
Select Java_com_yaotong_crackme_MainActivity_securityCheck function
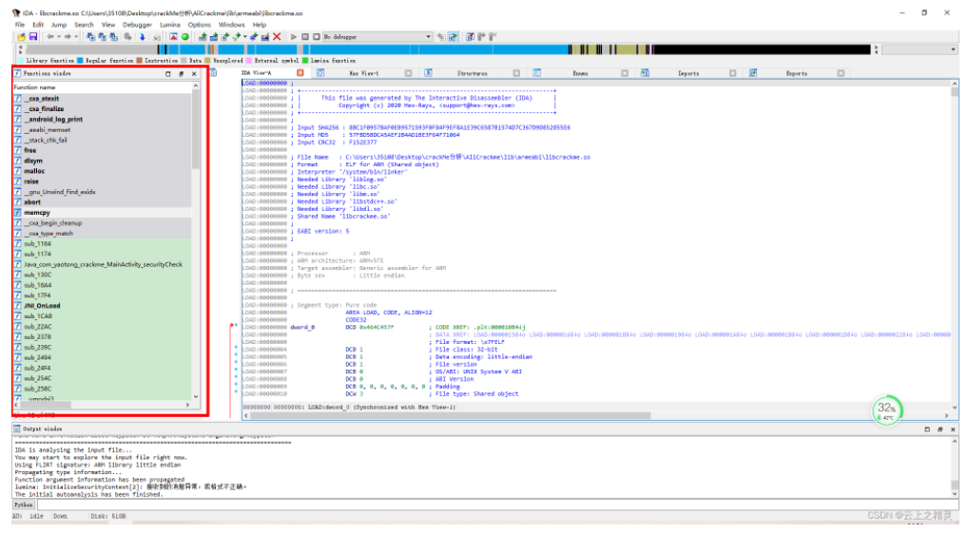102,264
